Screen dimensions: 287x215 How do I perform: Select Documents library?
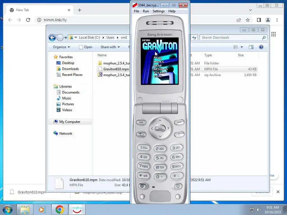click(71, 92)
